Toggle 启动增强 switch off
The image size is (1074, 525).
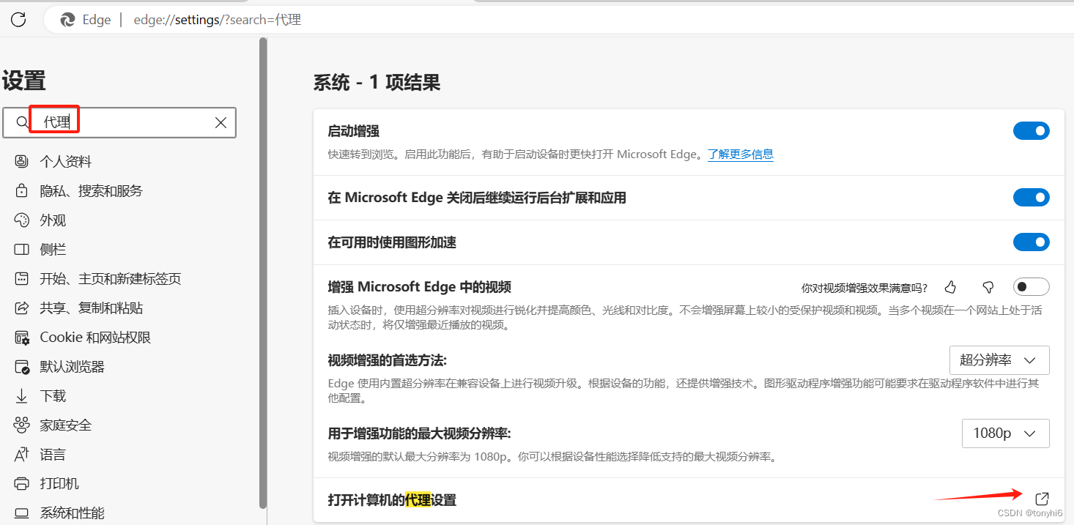point(1031,130)
